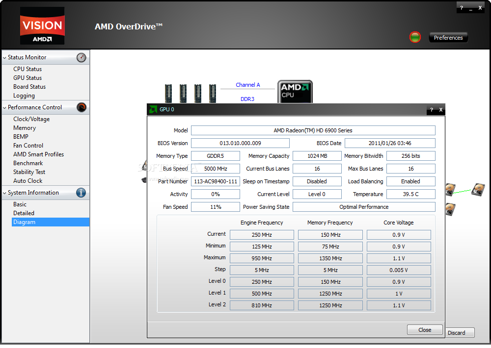Click Maximum engine frequency 950 MHz

coord(262,258)
